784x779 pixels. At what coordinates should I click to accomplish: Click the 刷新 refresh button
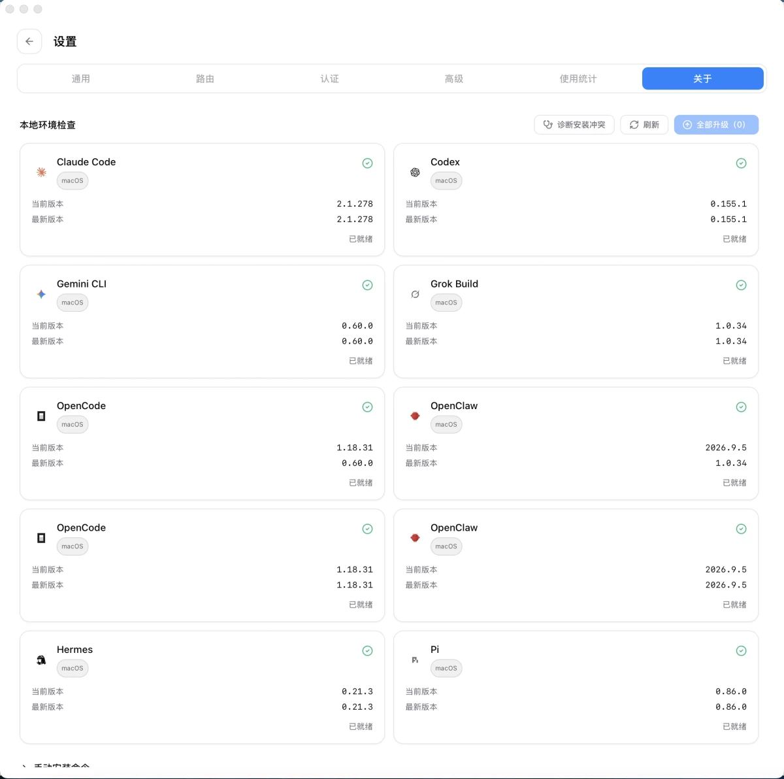coord(644,125)
